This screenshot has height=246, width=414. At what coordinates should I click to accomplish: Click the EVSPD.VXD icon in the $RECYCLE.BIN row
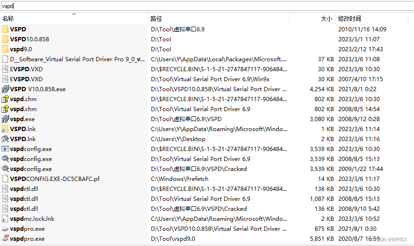click(5, 69)
